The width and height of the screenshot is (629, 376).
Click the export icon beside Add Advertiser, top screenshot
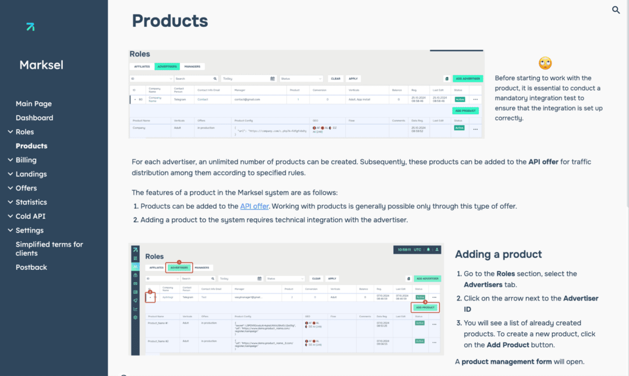coord(447,79)
